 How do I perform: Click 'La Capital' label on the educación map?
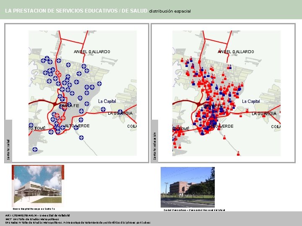tap(251, 101)
